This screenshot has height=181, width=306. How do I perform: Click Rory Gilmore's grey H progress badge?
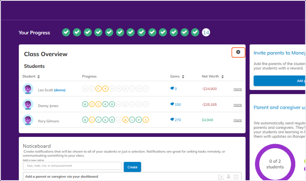click(x=119, y=120)
